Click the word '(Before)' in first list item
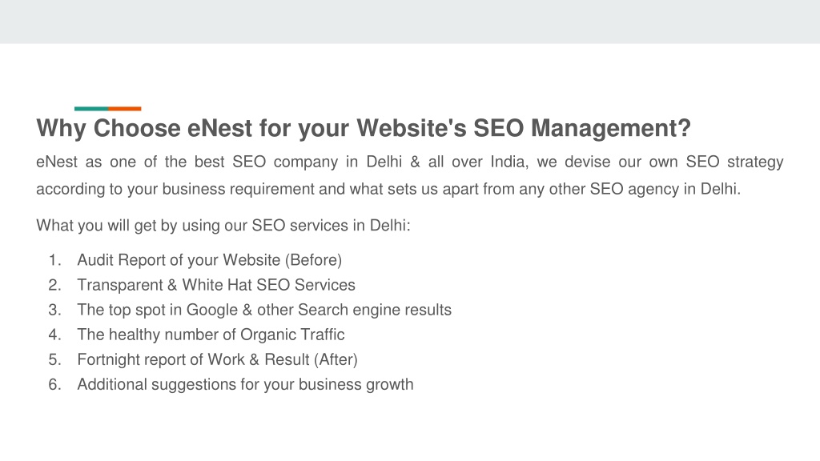 [x=313, y=260]
